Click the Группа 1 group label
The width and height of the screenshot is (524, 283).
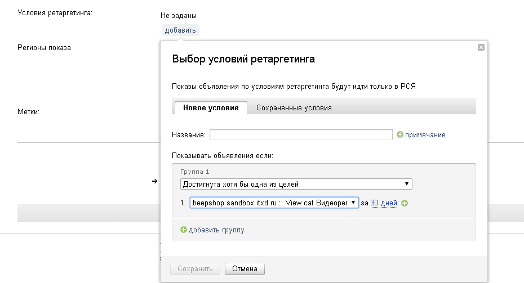(x=194, y=171)
